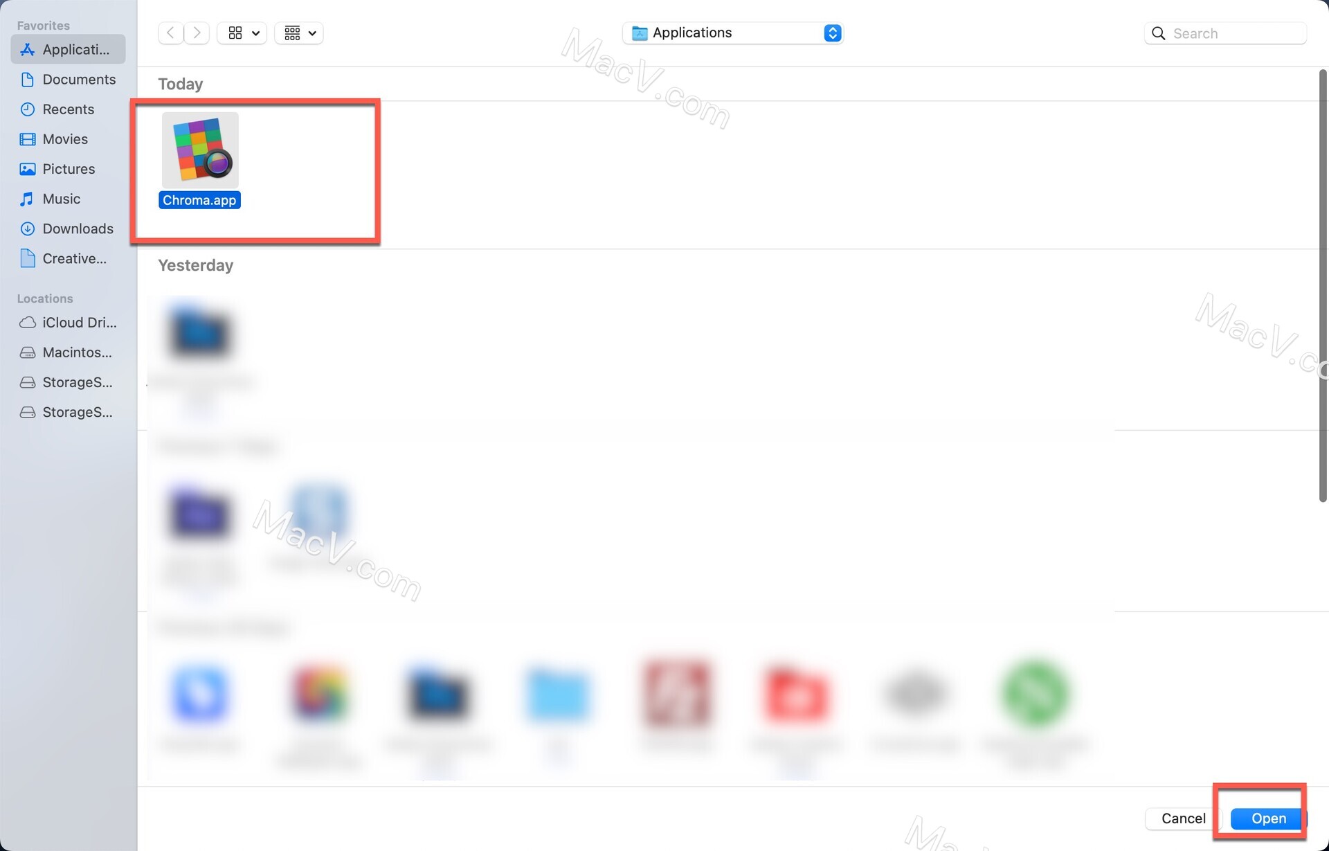Click the forward navigation arrow

tap(197, 32)
